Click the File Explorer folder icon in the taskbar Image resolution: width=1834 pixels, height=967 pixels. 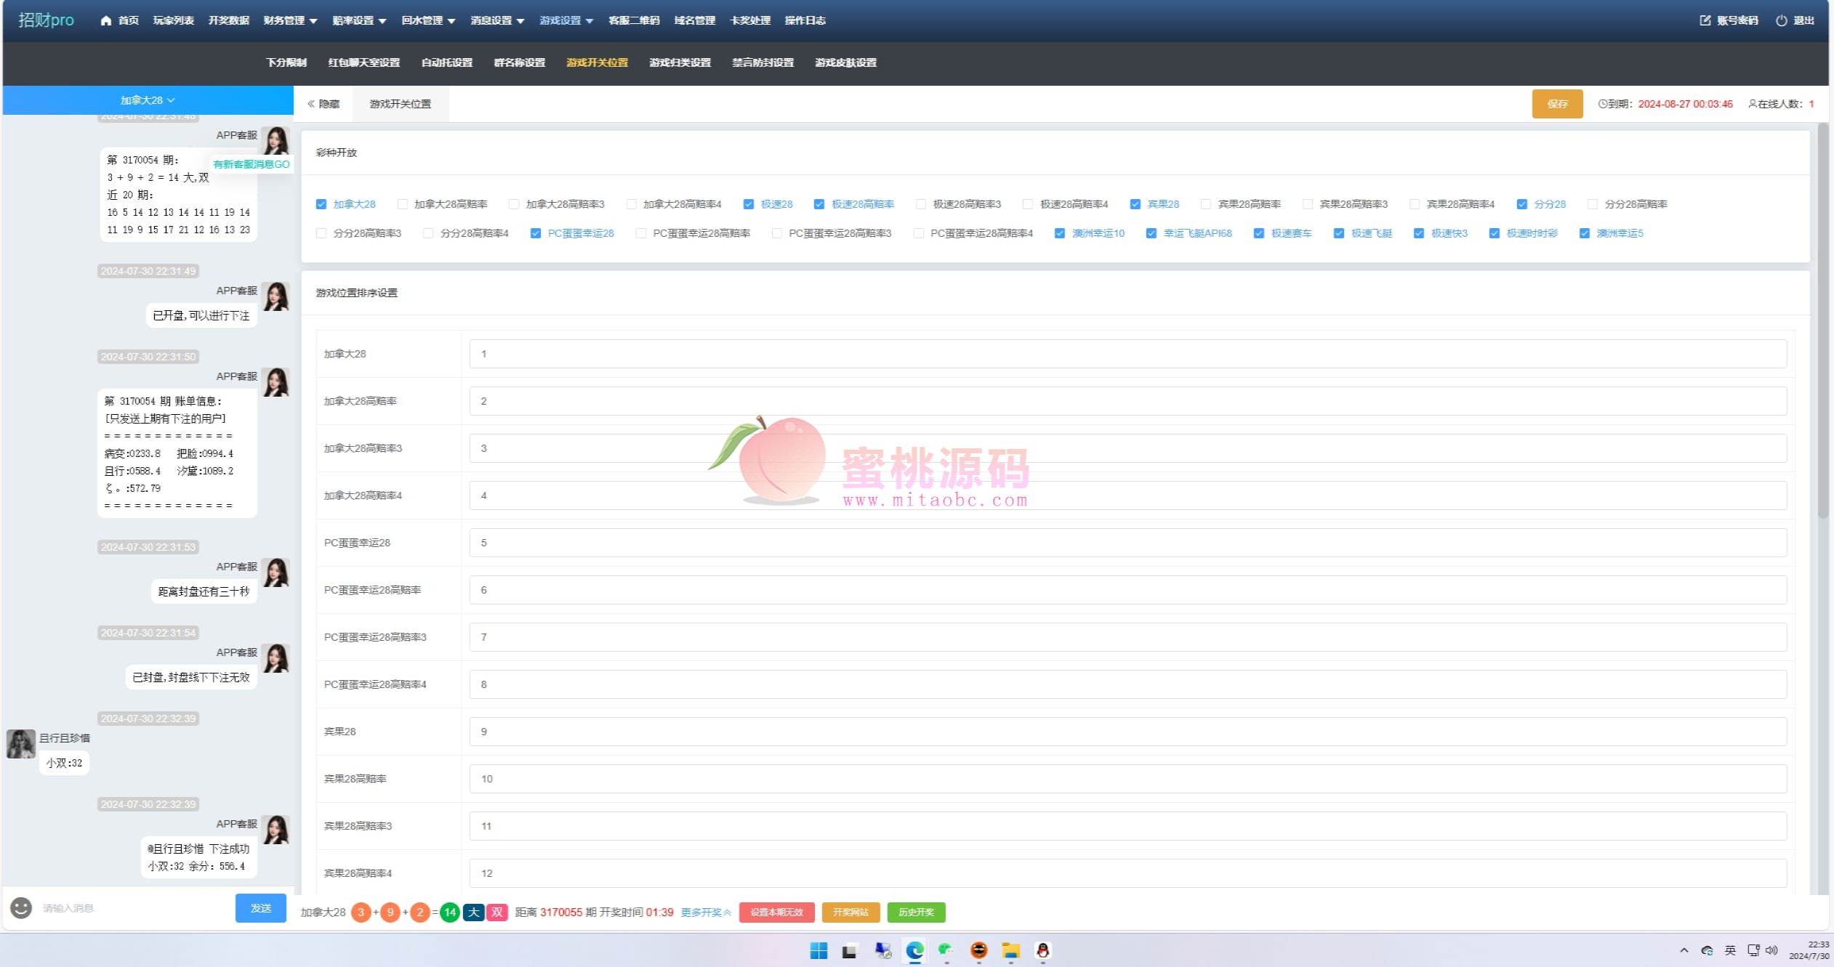tap(1010, 950)
